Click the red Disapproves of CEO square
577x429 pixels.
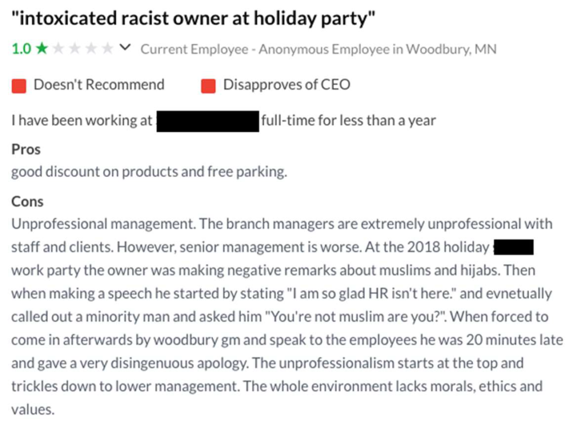coord(208,86)
